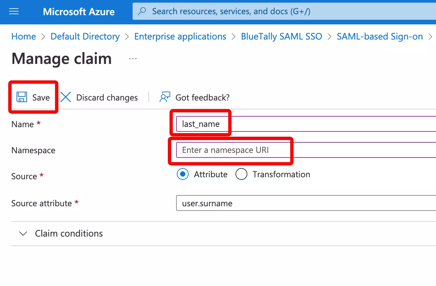Click the magnifier icon in search bar
The height and width of the screenshot is (286, 436).
[142, 12]
